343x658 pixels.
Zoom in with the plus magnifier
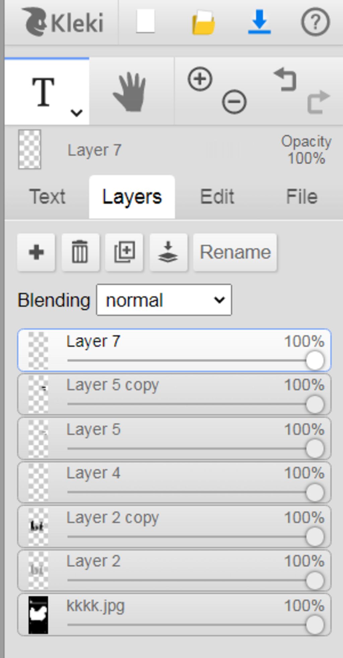(x=200, y=79)
